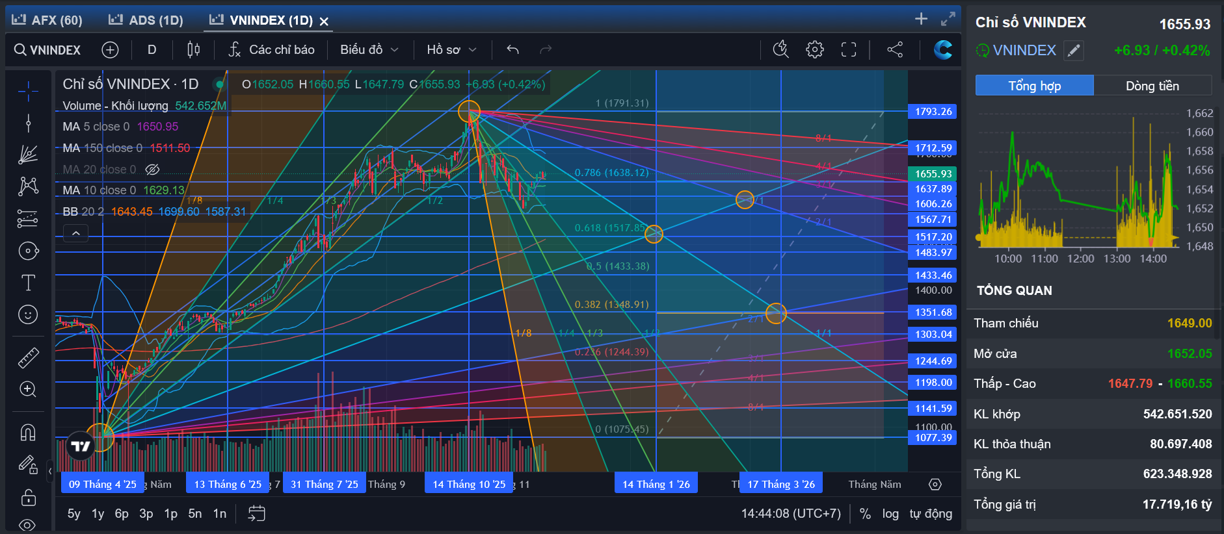Click the compare or add symbol plus icon
1224x534 pixels.
(110, 50)
